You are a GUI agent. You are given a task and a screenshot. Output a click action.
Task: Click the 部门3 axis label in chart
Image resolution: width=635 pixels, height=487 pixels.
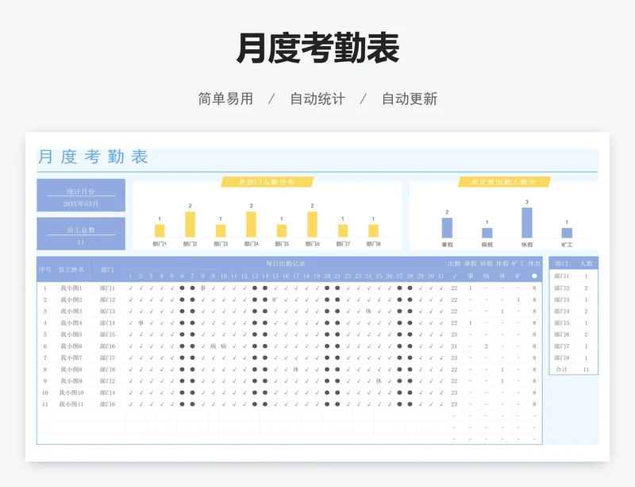(x=221, y=244)
